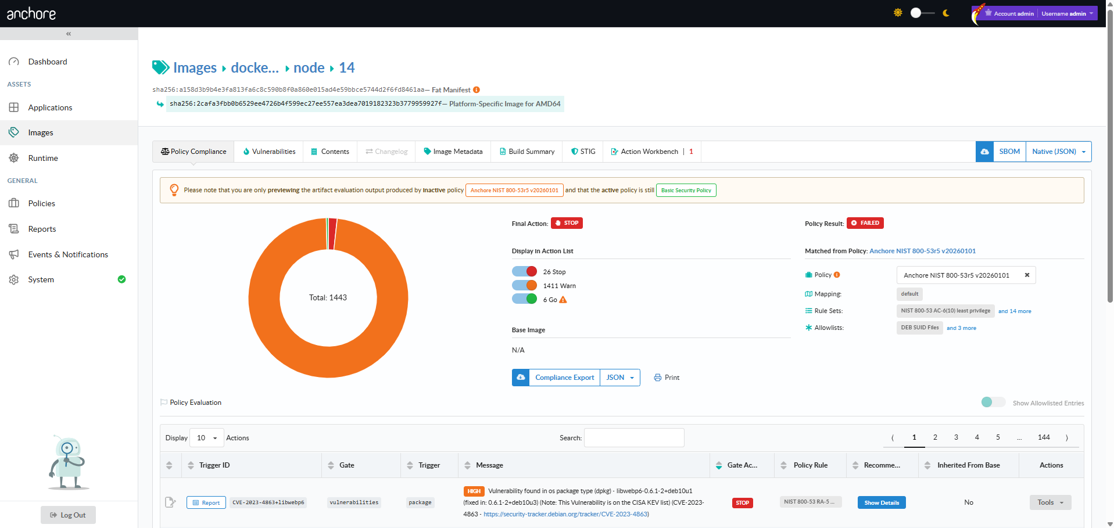Click the blue Show Details button

click(881, 502)
